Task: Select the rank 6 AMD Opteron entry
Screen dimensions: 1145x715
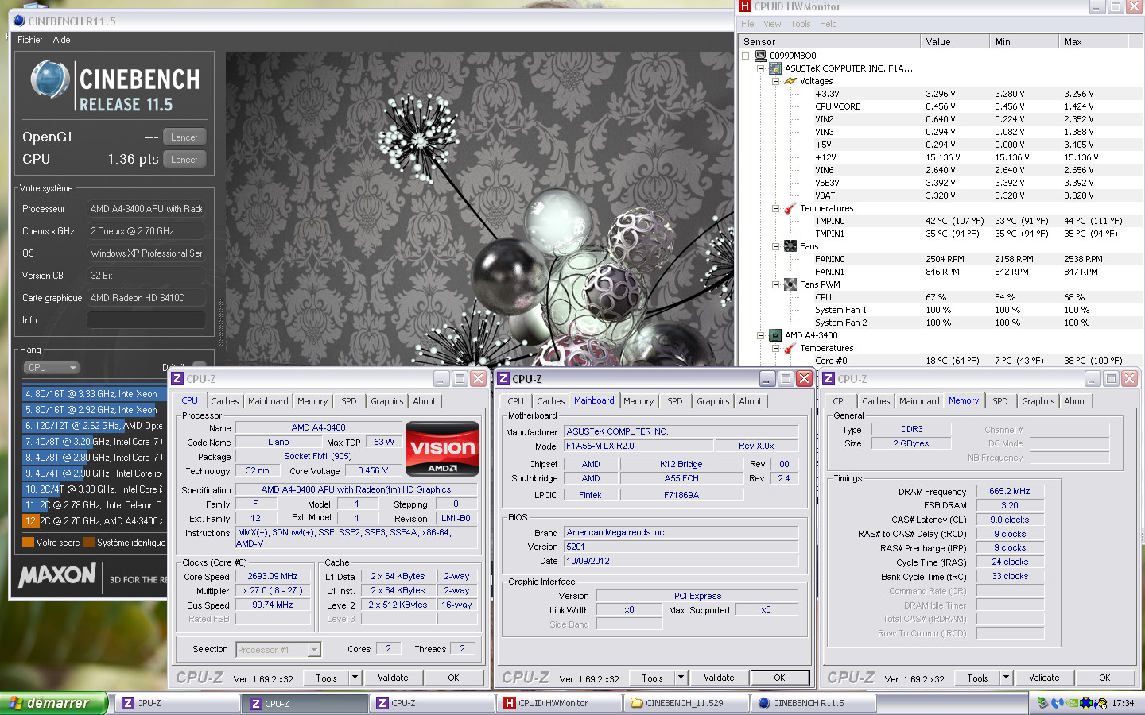Action: pyautogui.click(x=94, y=426)
